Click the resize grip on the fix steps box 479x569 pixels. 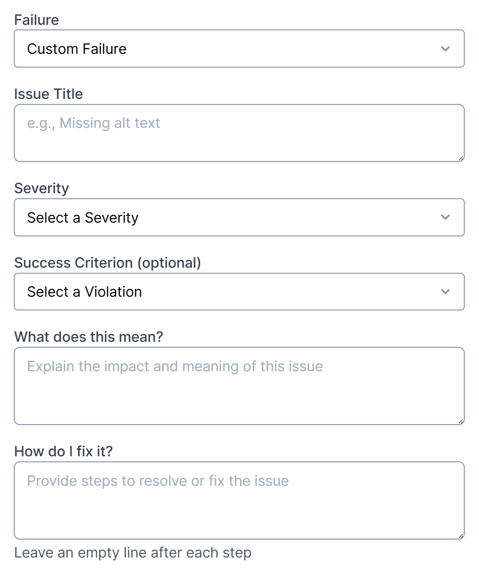pos(461,535)
